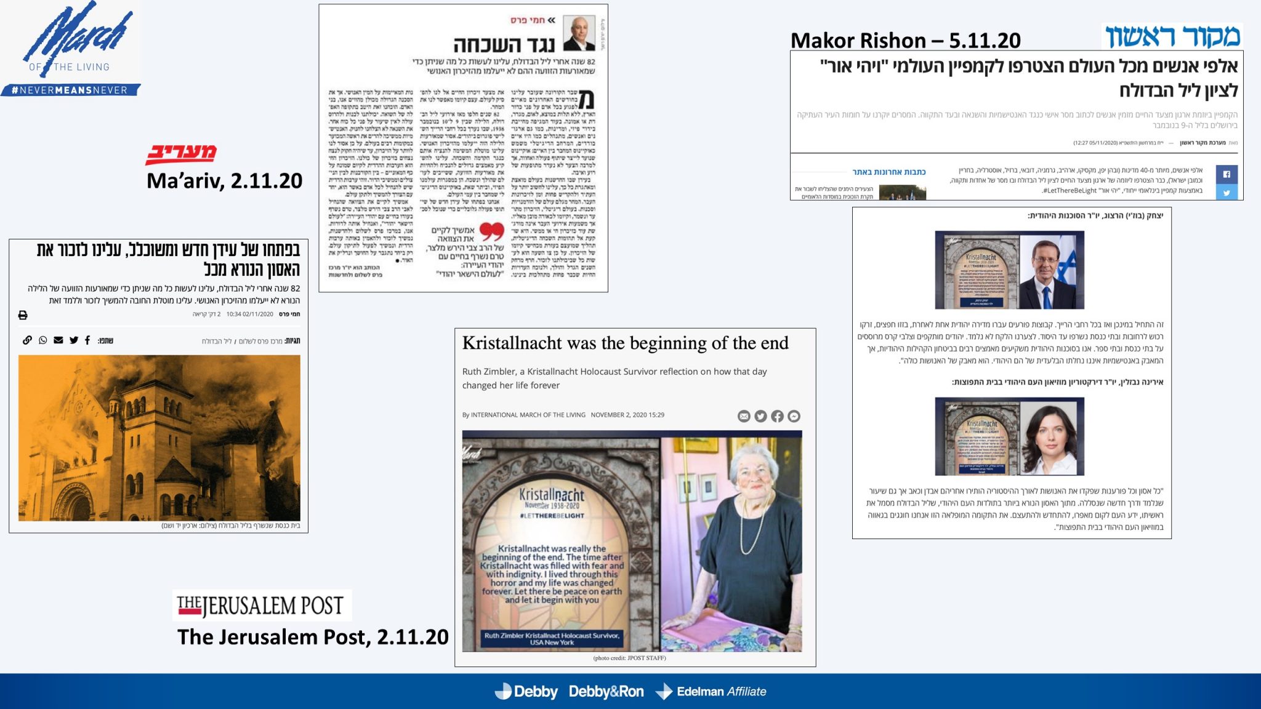This screenshot has width=1261, height=709.
Task: Click Debby&Ron logo in footer bar
Action: [606, 692]
